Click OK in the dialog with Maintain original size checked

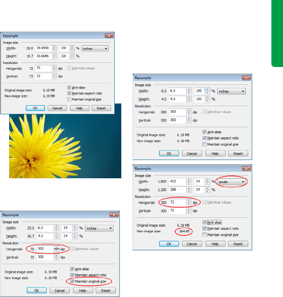[37, 290]
